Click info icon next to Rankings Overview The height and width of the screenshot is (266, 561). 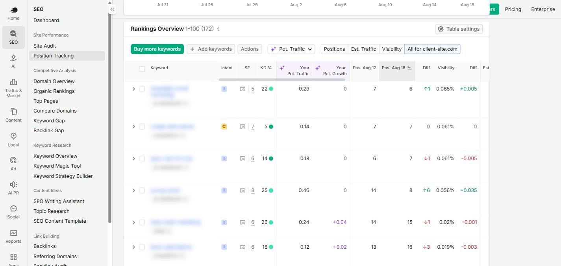tap(218, 29)
